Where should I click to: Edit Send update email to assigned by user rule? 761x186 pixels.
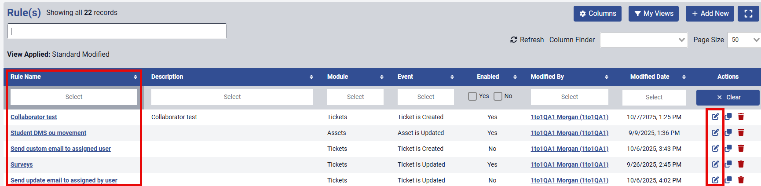tap(715, 180)
